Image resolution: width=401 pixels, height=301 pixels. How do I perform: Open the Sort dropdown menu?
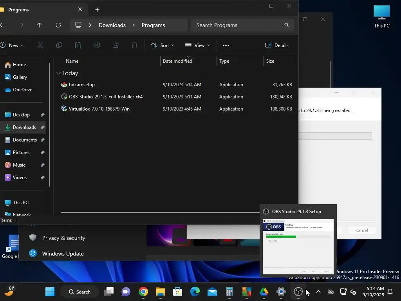point(163,45)
